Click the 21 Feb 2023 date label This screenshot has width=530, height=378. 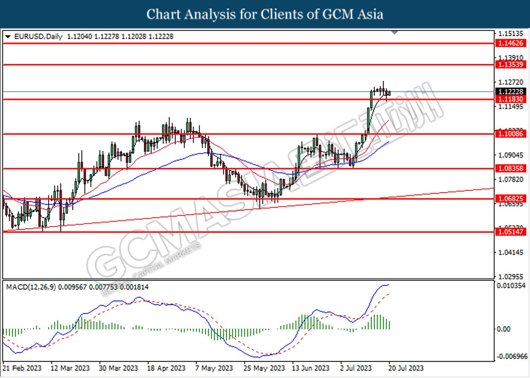pos(22,368)
